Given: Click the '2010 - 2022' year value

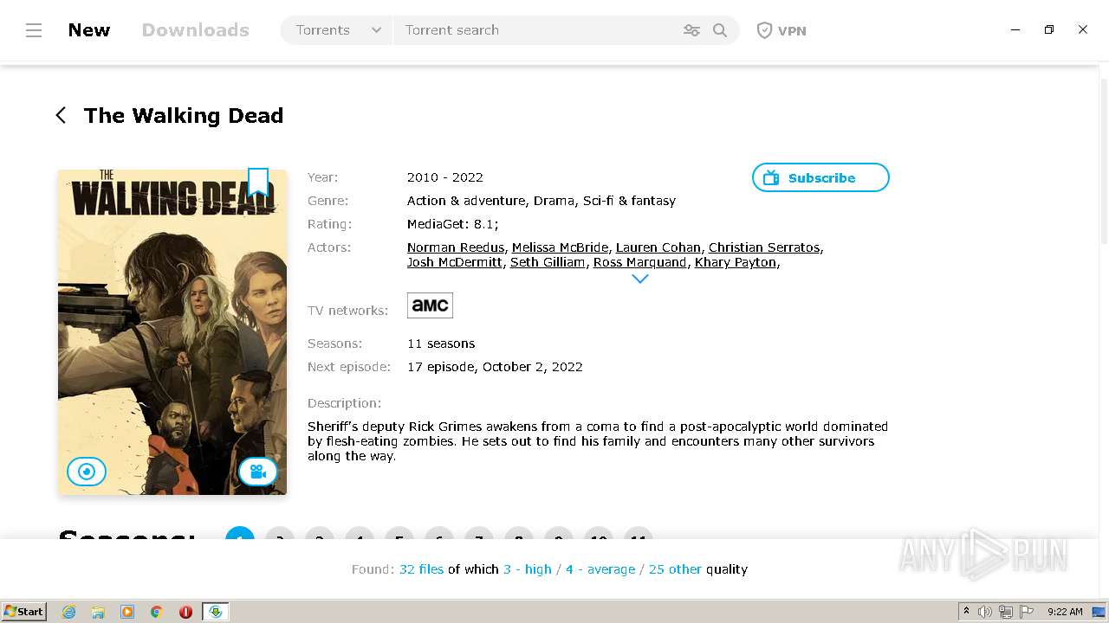Looking at the screenshot, I should pos(445,177).
